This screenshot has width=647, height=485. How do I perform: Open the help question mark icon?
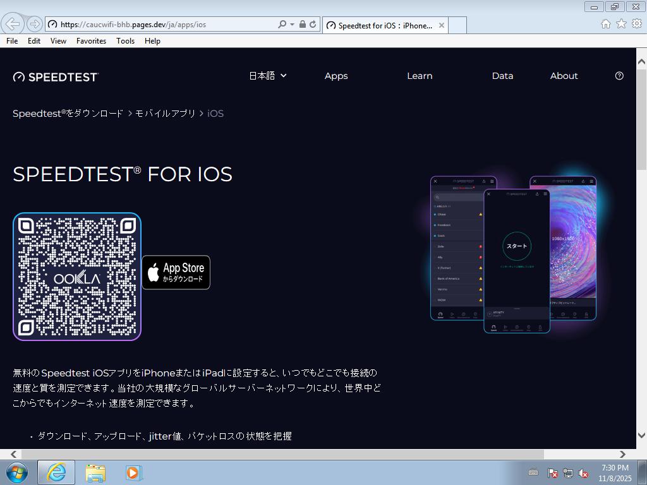(x=619, y=76)
